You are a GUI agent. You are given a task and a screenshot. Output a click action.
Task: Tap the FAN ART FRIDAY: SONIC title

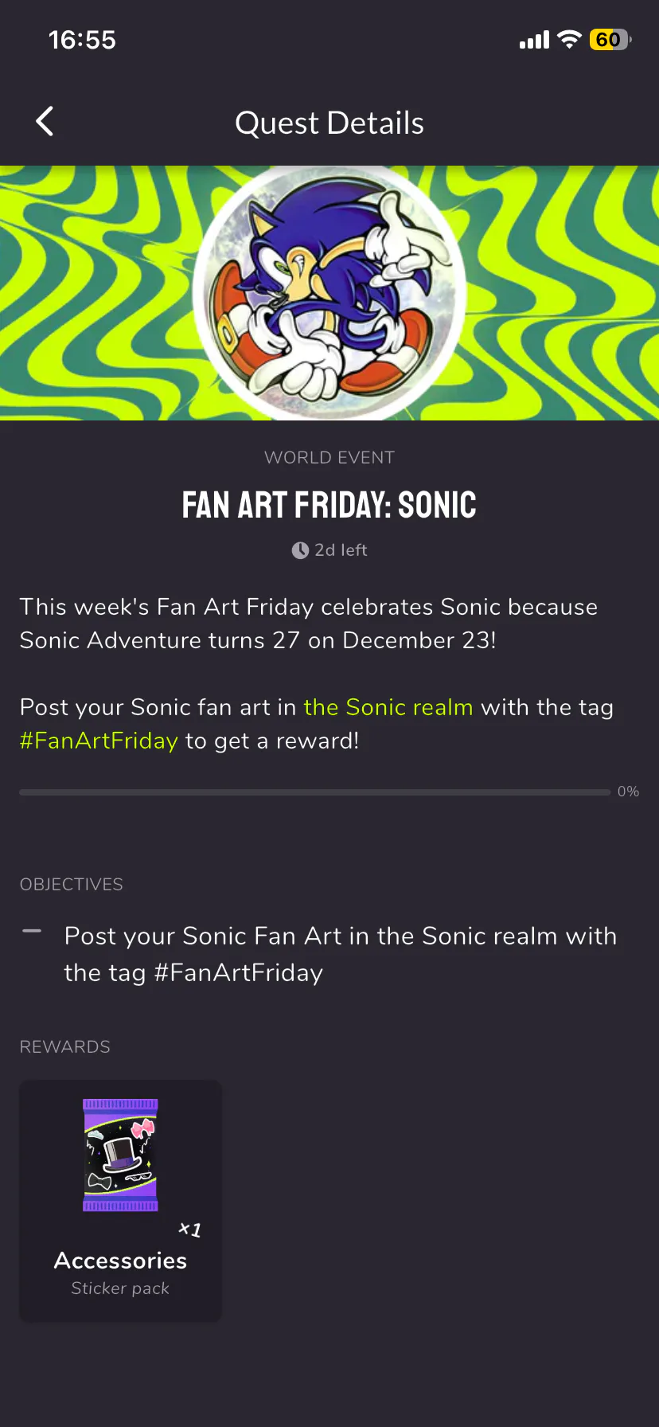[329, 505]
